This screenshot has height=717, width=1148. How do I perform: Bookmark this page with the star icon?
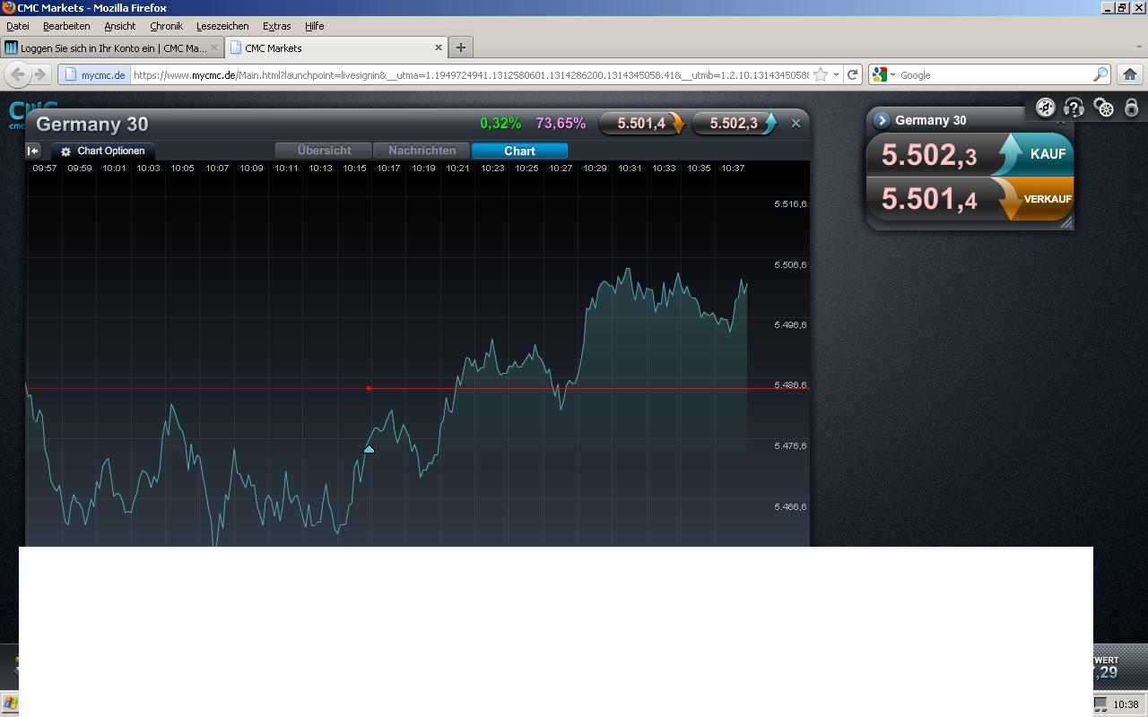pos(820,75)
